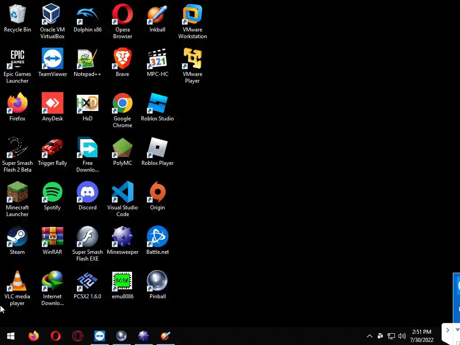The image size is (460, 345).
Task: Select the Opera Browser desktop shortcut
Action: (122, 22)
